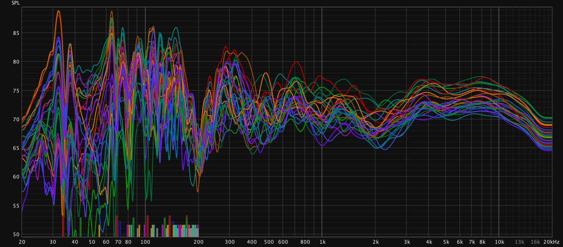Select the 2k frequency tick label

point(376,242)
